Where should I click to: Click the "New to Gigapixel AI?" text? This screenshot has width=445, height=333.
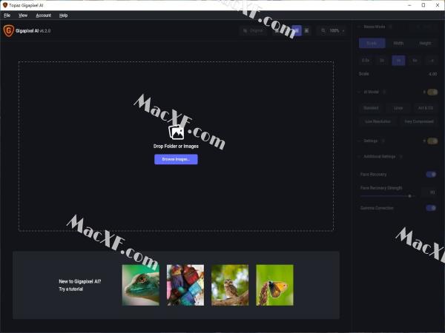80,281
